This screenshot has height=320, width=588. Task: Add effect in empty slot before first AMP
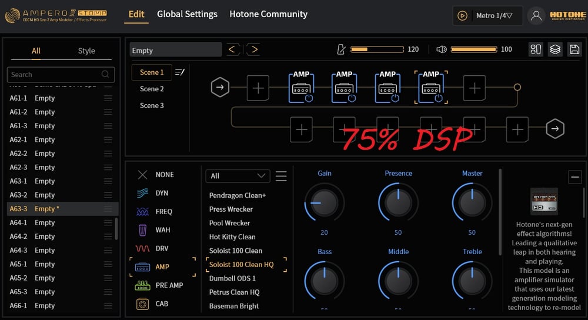pyautogui.click(x=258, y=88)
